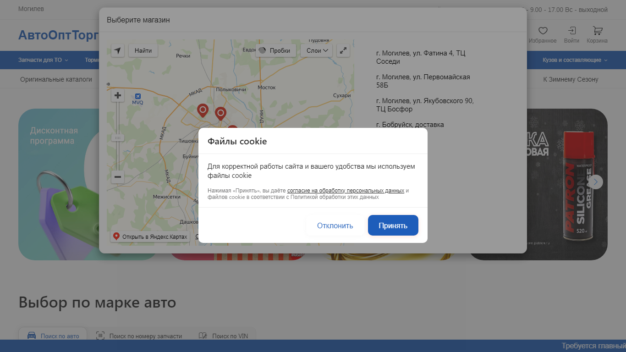Switch to Поиск по VIN tab

223,336
